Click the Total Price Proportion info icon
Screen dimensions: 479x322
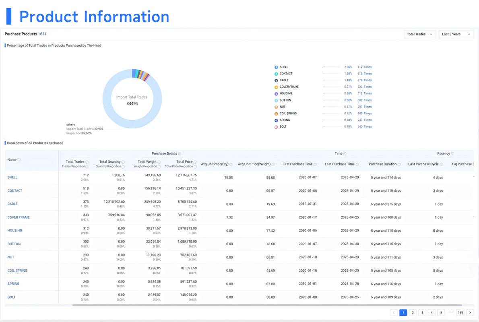(x=194, y=167)
